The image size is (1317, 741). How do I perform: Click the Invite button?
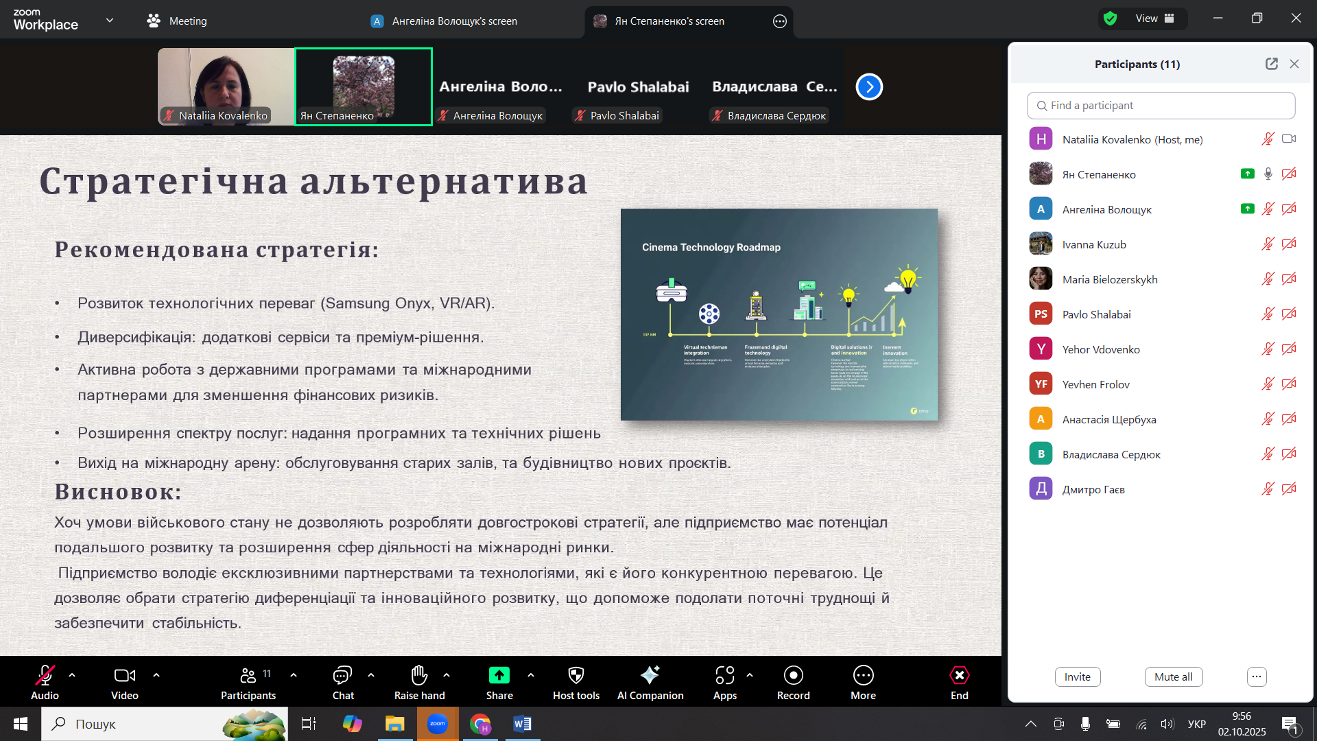1077,677
